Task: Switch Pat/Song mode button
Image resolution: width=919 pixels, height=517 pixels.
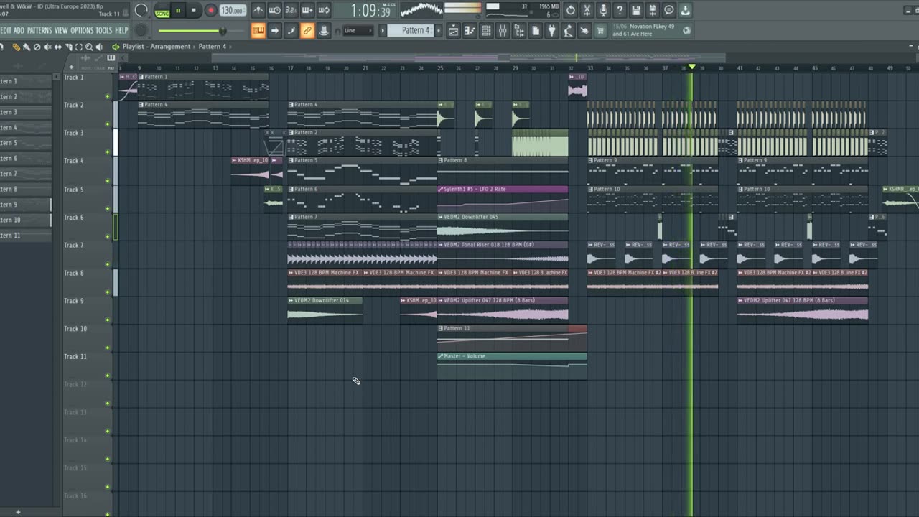Action: (162, 11)
